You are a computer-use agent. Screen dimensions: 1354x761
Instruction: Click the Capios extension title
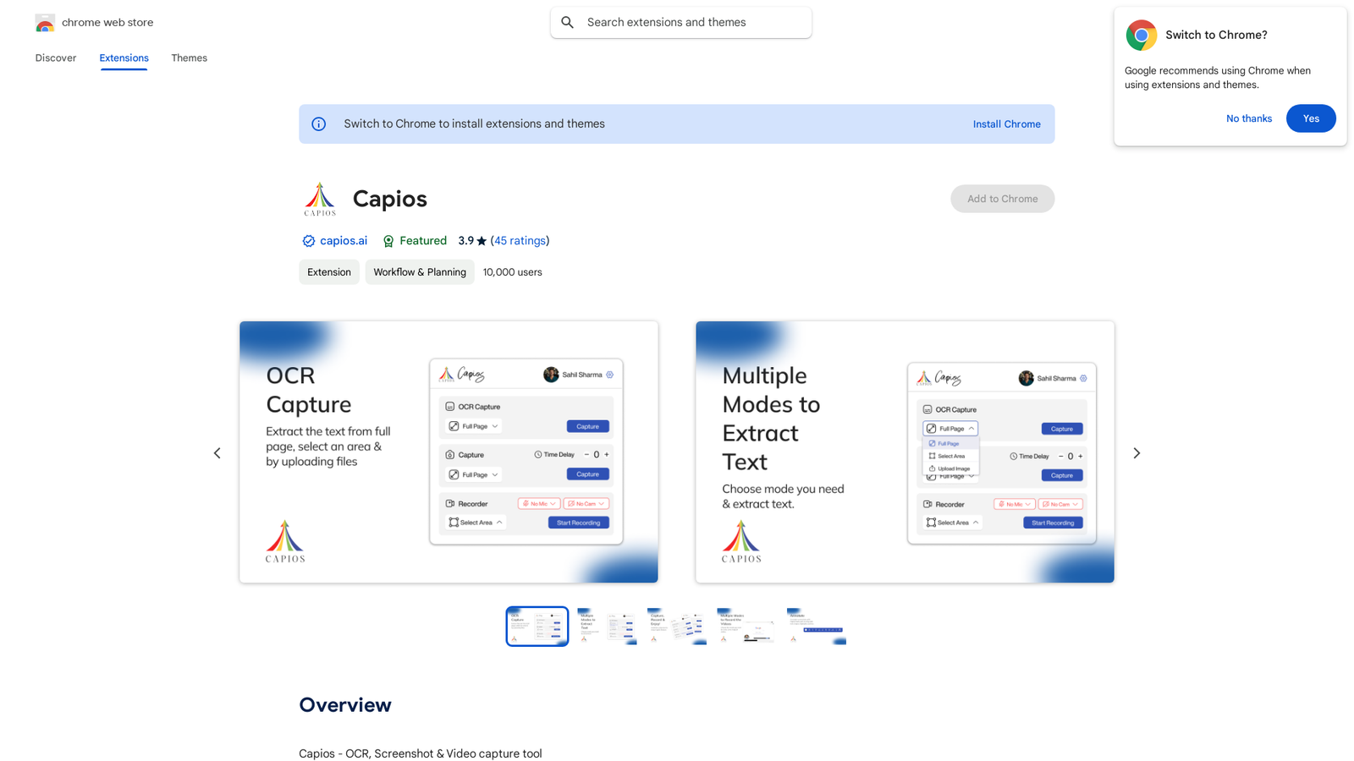[x=390, y=199]
